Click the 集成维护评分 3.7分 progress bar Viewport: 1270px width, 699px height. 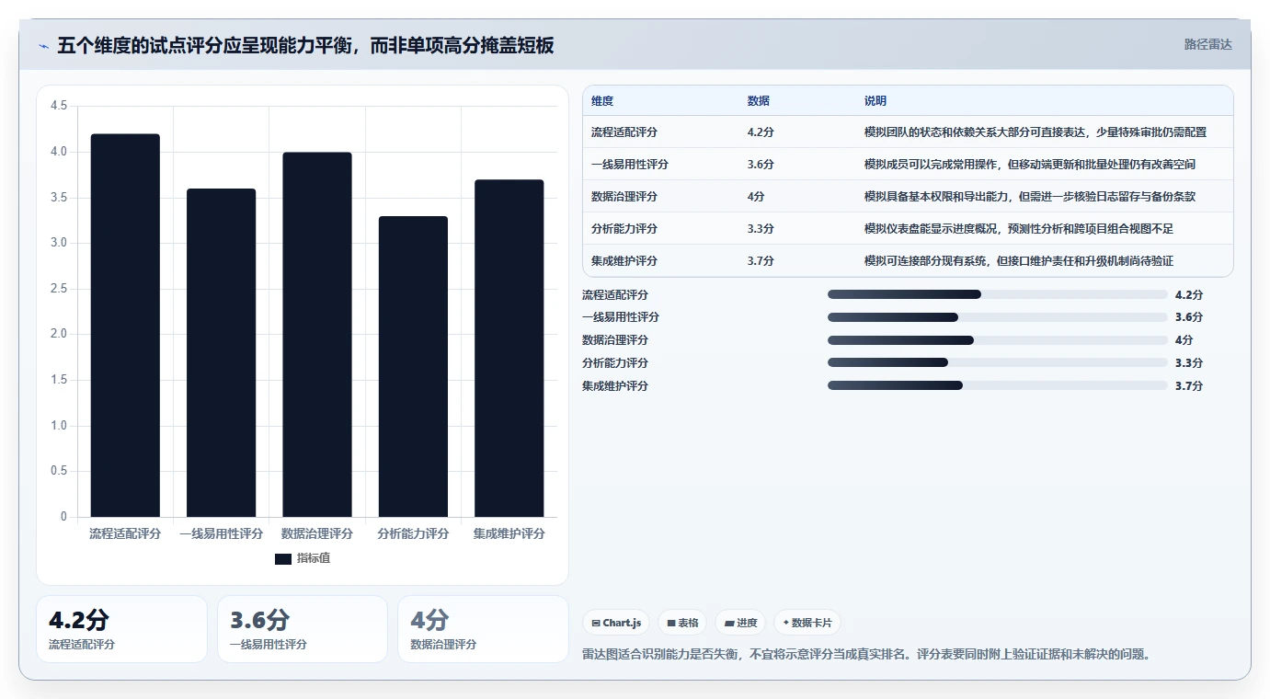point(997,385)
